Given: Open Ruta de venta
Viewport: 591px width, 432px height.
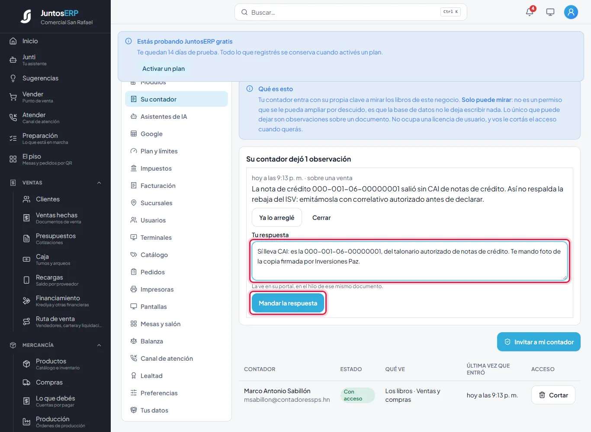Looking at the screenshot, I should (x=62, y=321).
